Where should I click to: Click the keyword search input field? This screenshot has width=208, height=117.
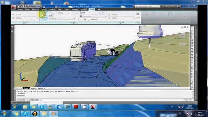147,6
